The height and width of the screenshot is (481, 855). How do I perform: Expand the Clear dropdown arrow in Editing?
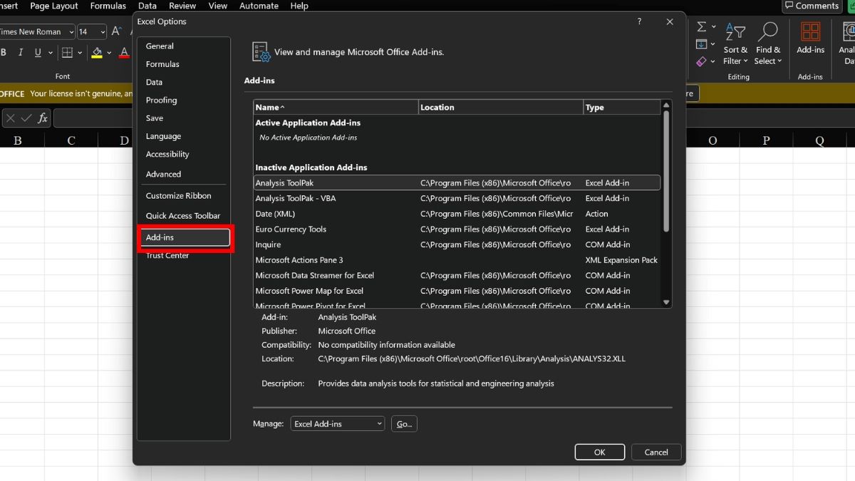tap(713, 61)
